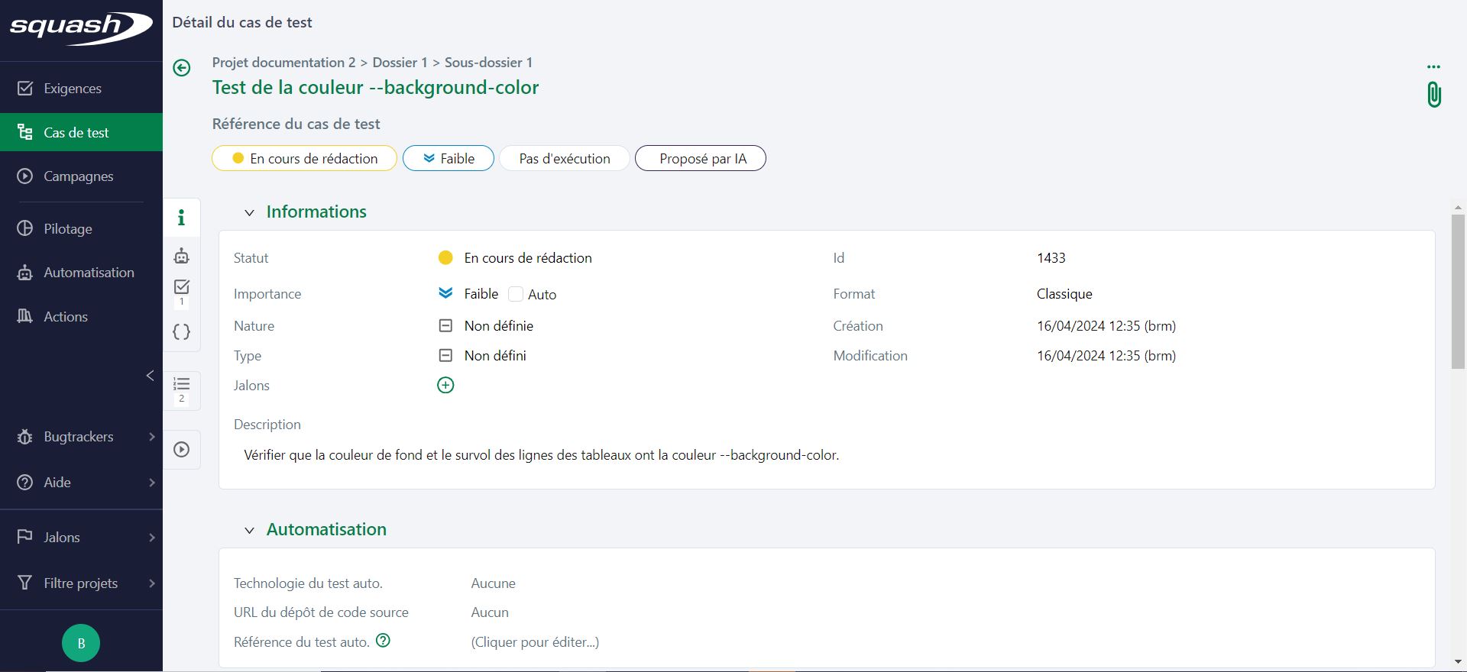
Task: Click the En cours de rédaction status pill
Action: [304, 159]
